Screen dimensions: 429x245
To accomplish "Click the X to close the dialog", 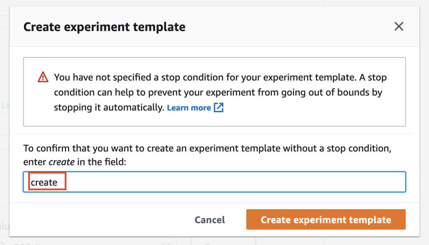I will [x=398, y=26].
